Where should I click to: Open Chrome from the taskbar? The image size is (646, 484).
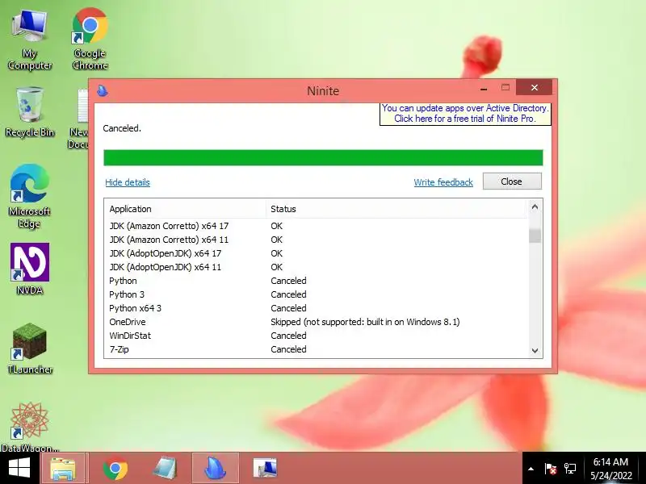(x=115, y=469)
